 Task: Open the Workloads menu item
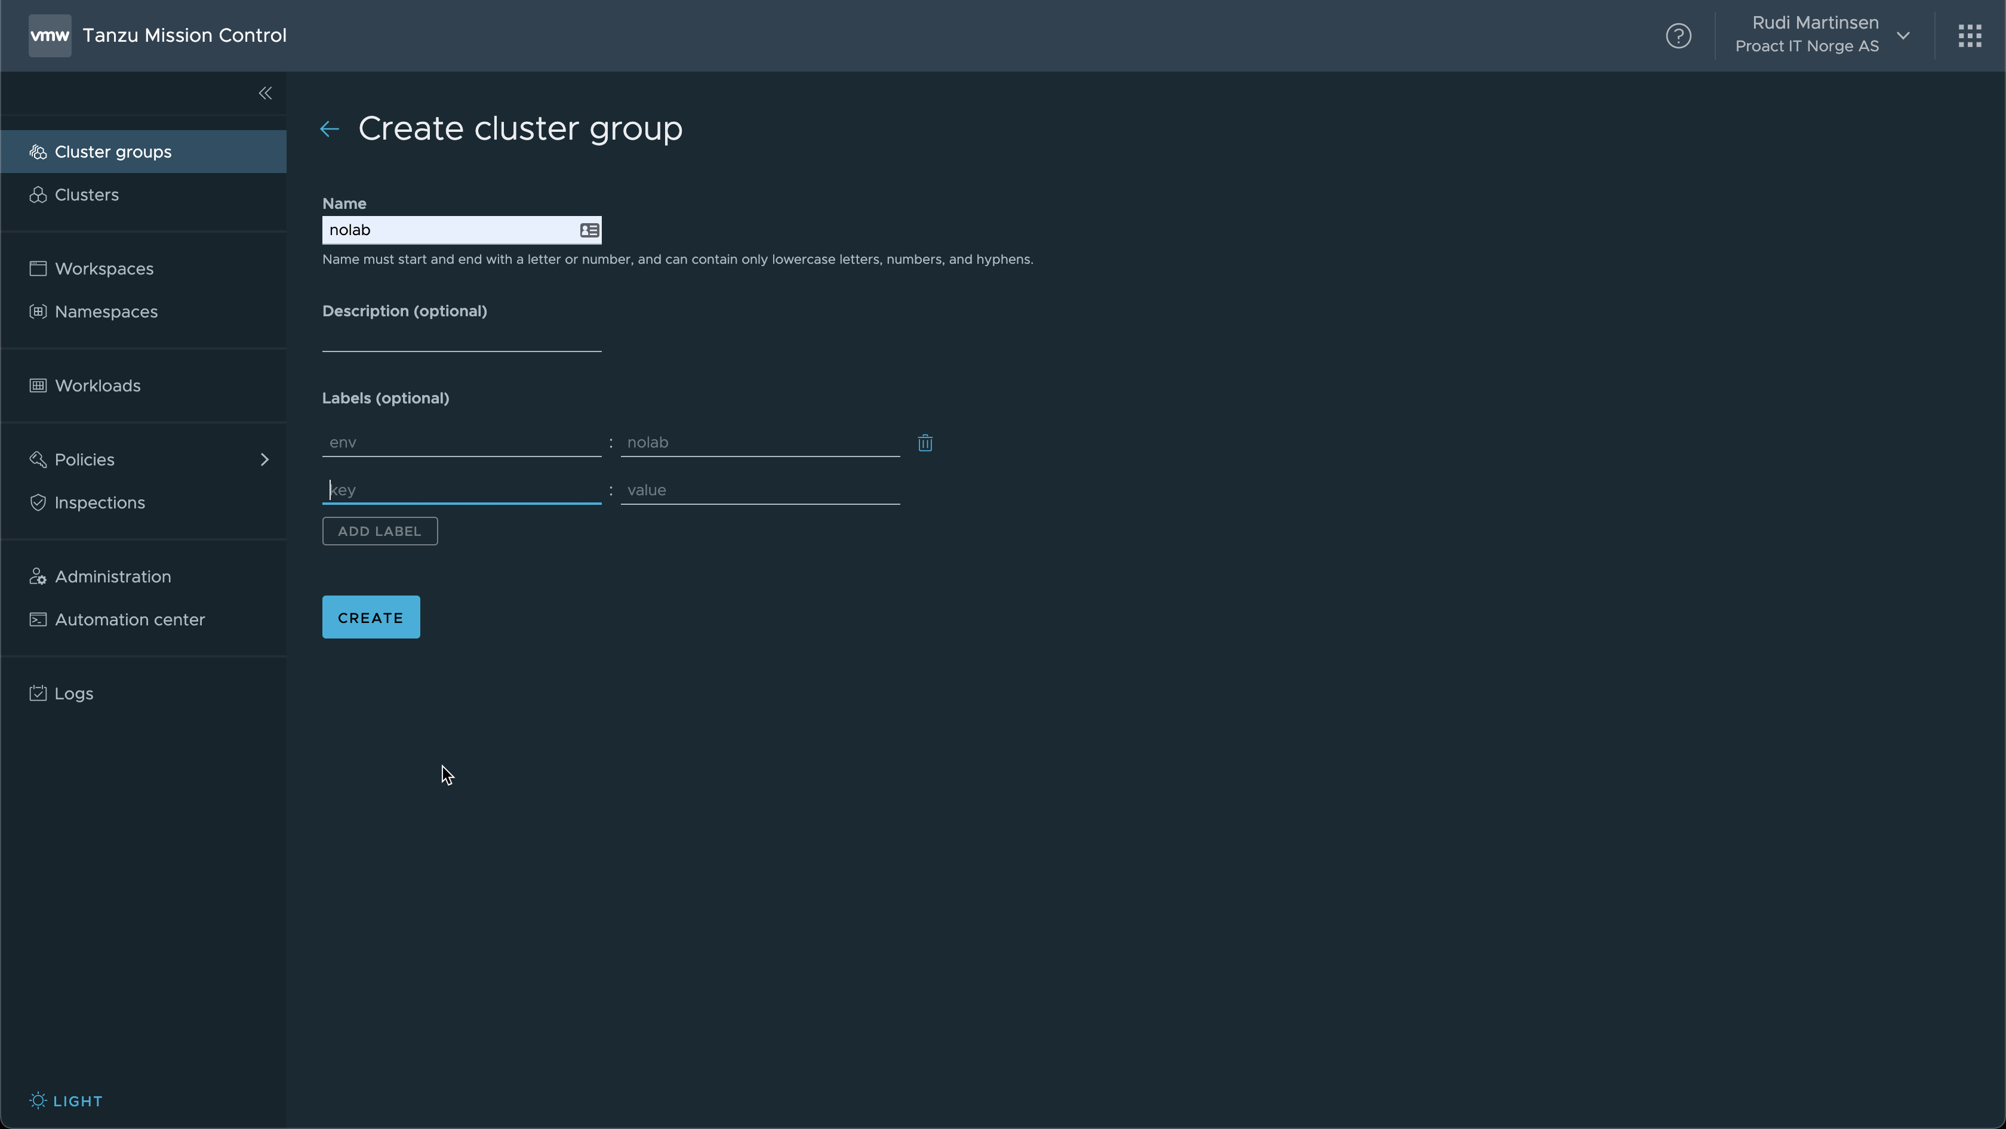(143, 385)
